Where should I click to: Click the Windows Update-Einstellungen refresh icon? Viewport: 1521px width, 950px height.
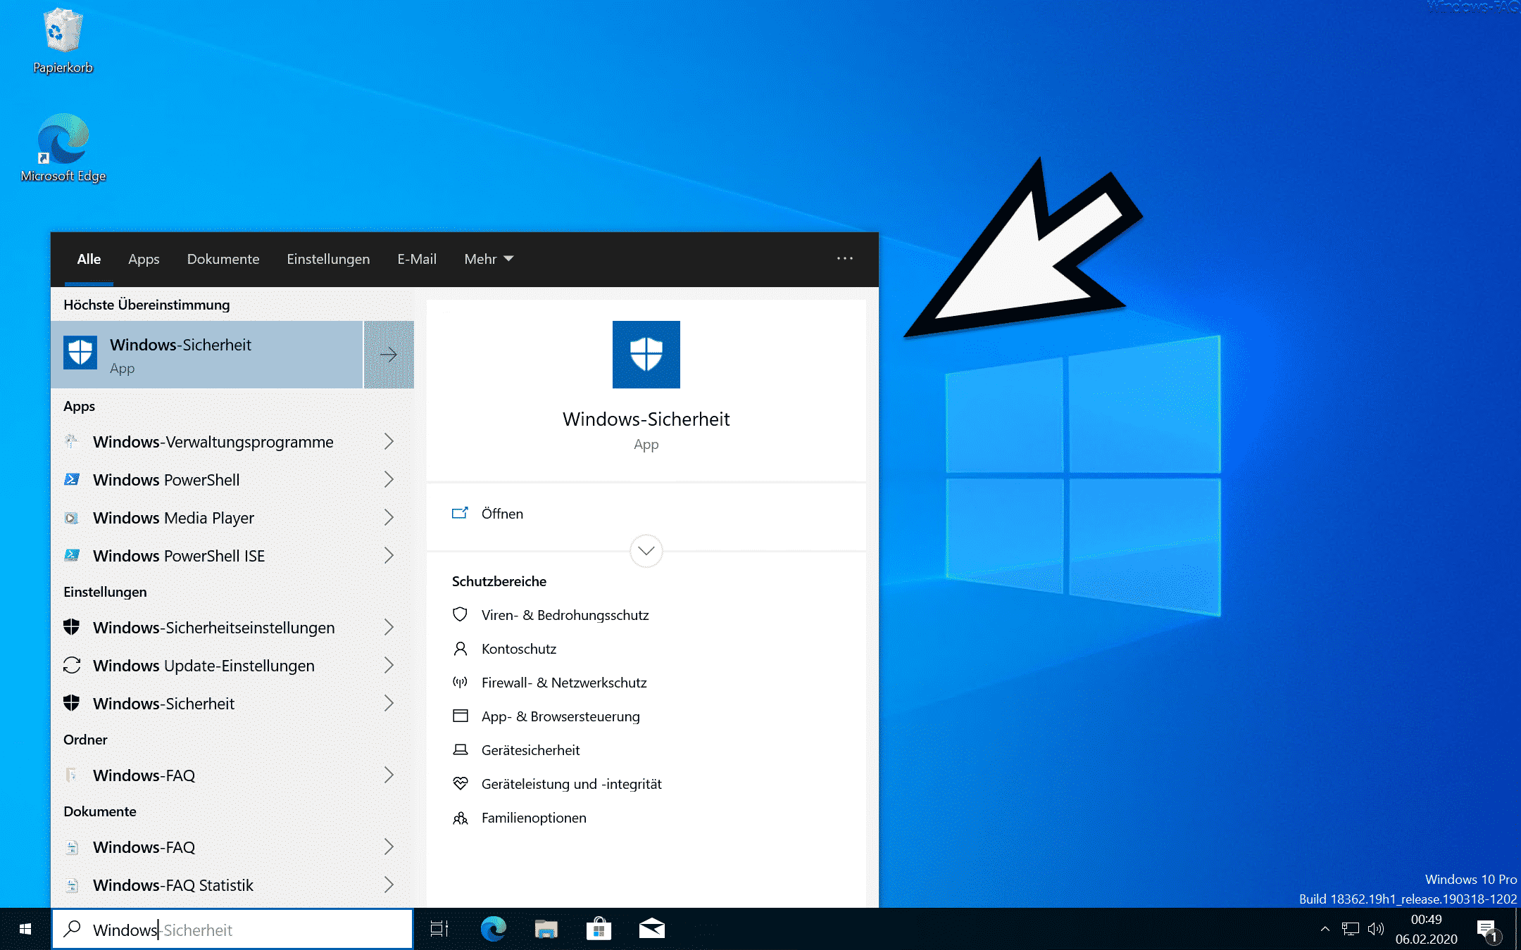(72, 665)
